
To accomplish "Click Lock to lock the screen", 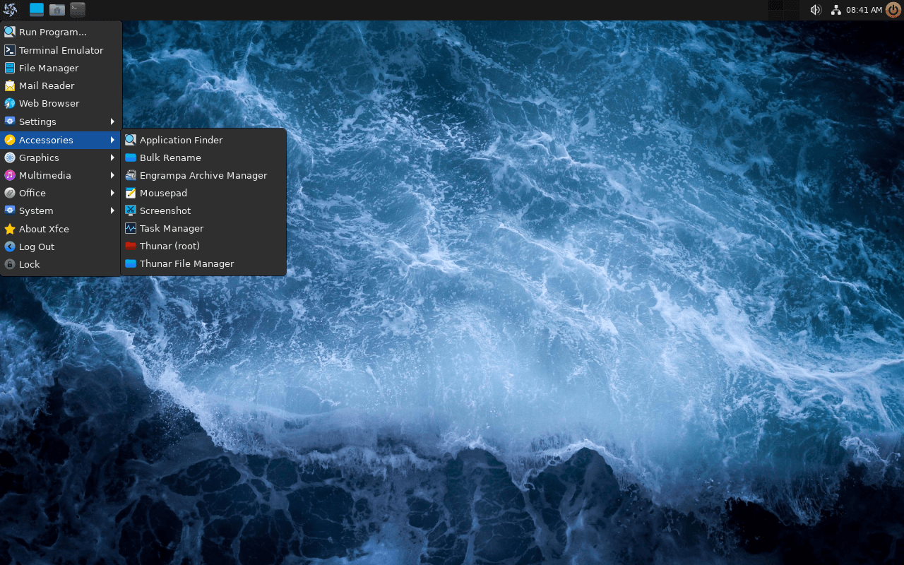I will pyautogui.click(x=30, y=264).
